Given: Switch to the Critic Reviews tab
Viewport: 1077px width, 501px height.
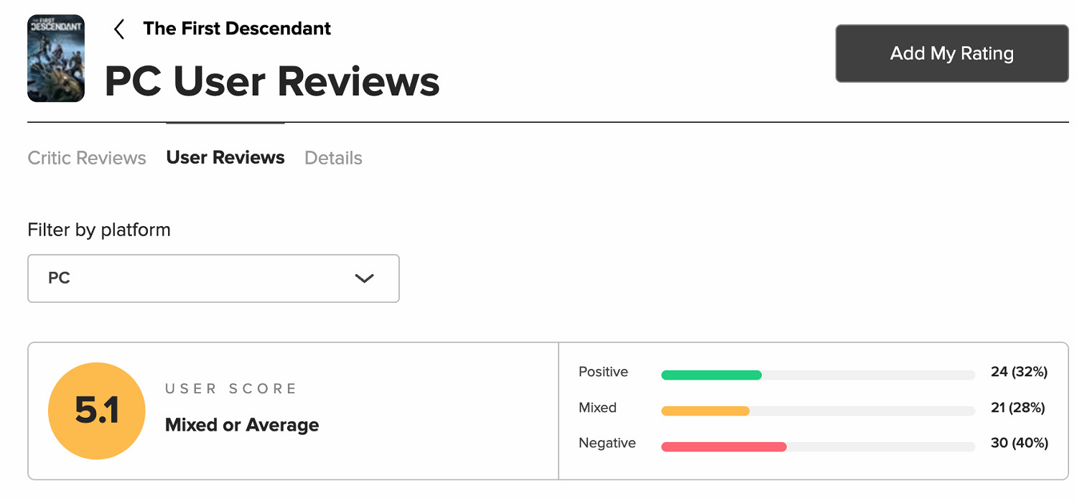Looking at the screenshot, I should coord(87,158).
